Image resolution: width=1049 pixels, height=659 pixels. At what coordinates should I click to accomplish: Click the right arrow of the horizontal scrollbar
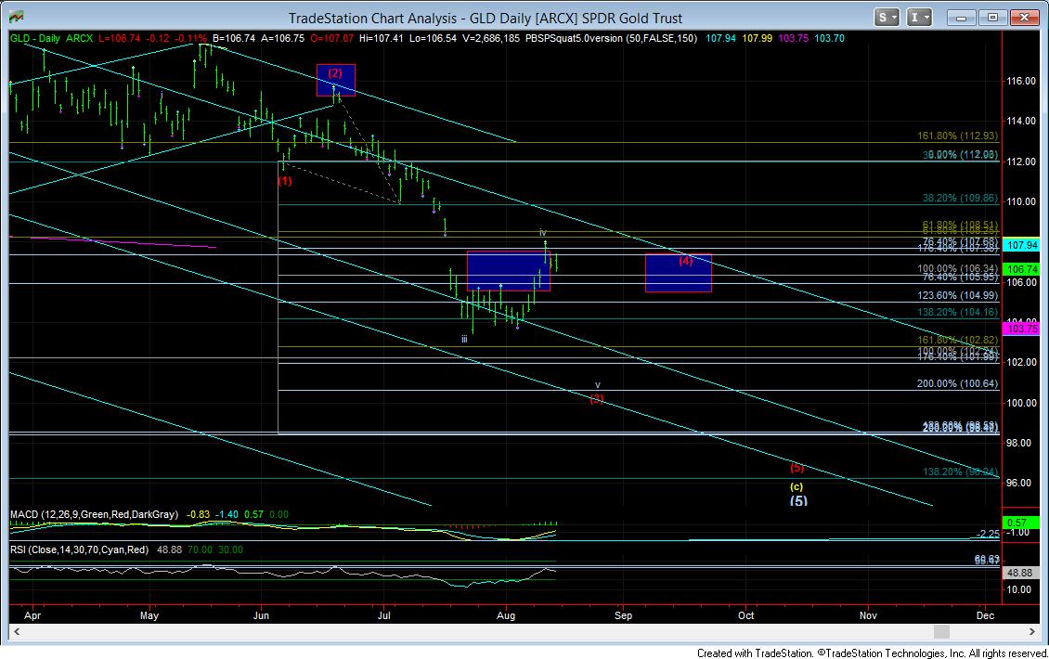point(1032,631)
